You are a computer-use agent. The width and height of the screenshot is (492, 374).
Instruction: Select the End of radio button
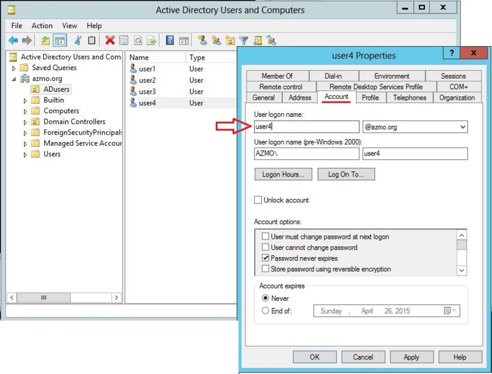(264, 311)
